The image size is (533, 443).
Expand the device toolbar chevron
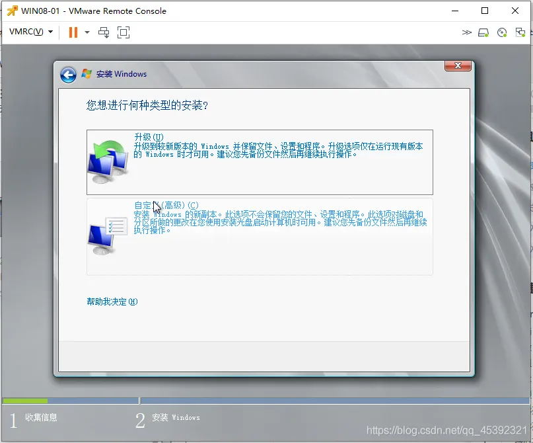pos(467,32)
